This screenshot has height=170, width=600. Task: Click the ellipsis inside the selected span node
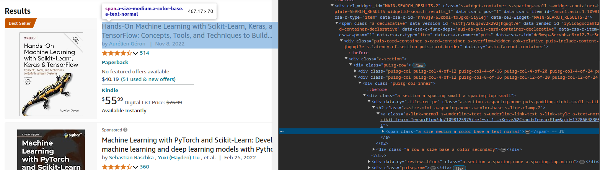coord(528,131)
